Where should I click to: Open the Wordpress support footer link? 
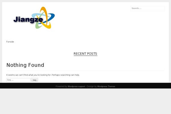76,86
